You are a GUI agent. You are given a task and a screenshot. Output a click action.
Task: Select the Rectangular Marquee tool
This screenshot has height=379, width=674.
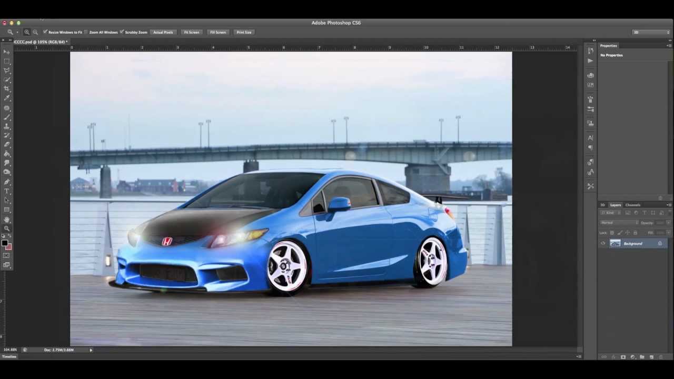click(6, 61)
